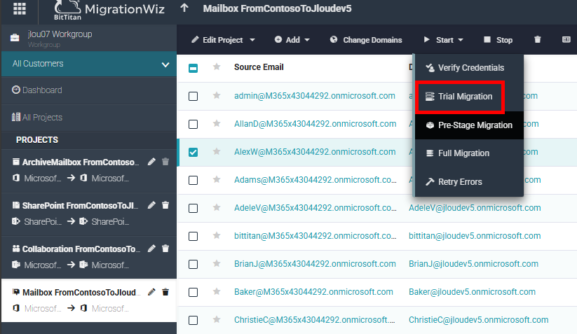The height and width of the screenshot is (334, 577).
Task: Star the admin@M365x43044292 row
Action: tap(217, 95)
